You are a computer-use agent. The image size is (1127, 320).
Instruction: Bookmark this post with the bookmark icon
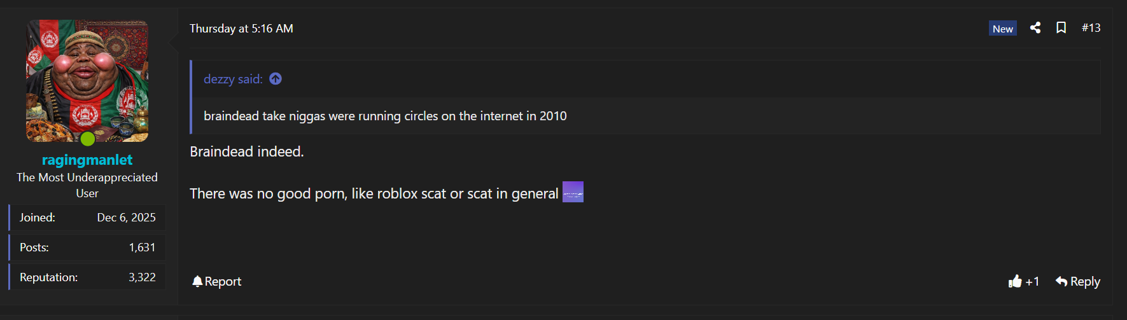coord(1061,28)
